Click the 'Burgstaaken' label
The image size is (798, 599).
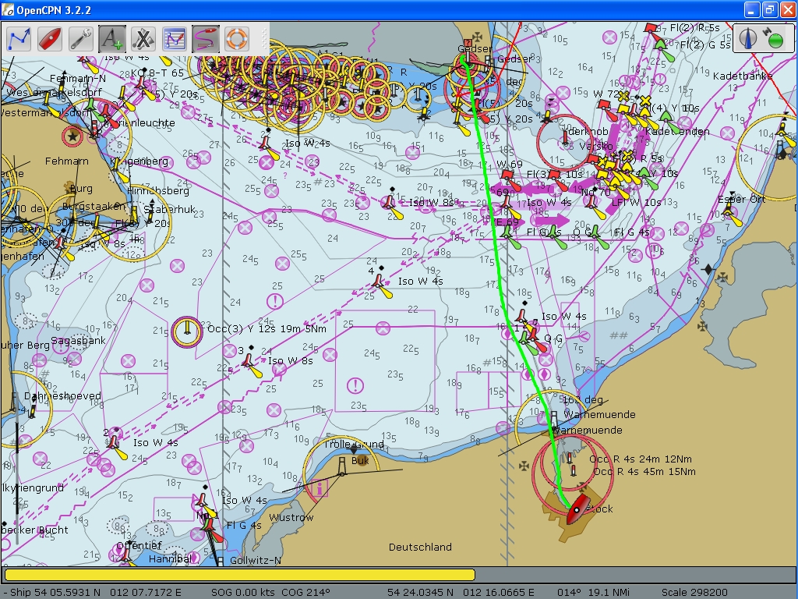coord(94,206)
